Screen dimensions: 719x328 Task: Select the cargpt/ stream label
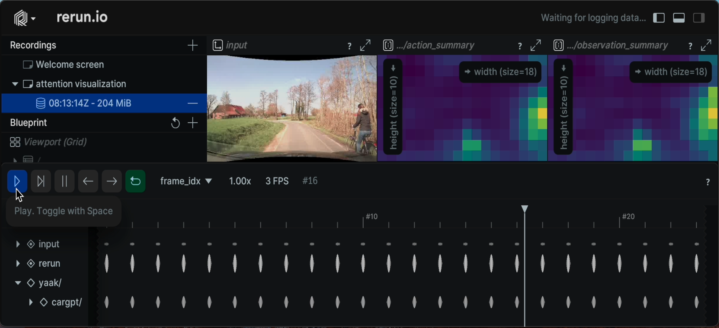pos(67,302)
